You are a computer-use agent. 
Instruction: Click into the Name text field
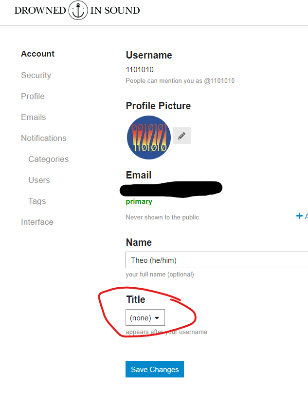coord(217,260)
